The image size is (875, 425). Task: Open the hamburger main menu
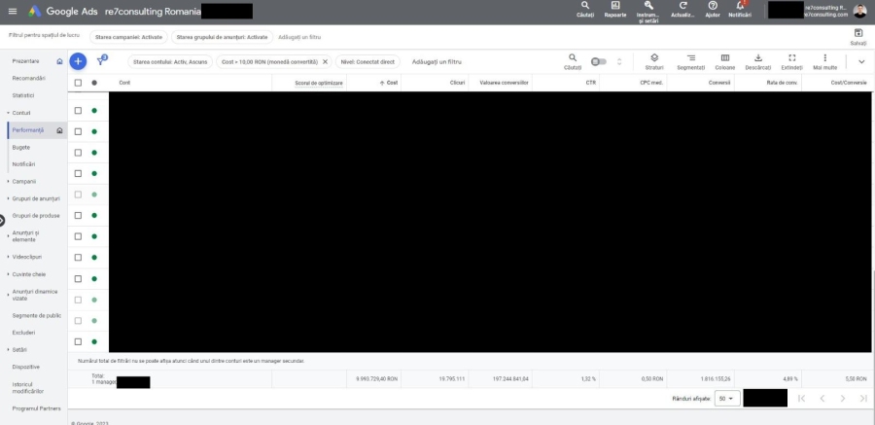coord(13,11)
